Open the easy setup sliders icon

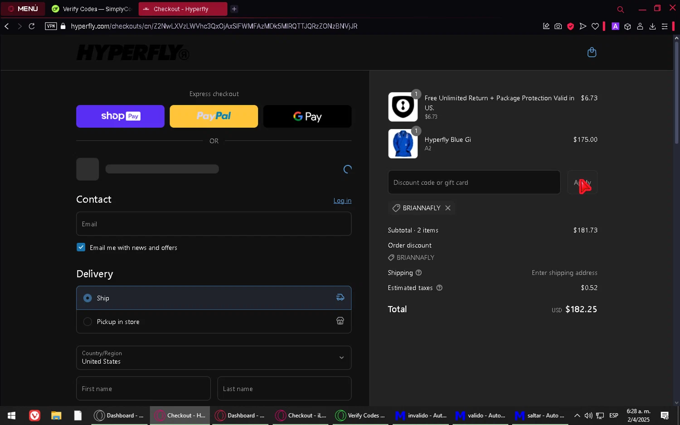click(x=665, y=26)
